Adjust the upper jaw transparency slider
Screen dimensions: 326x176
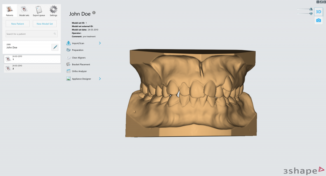point(311,10)
